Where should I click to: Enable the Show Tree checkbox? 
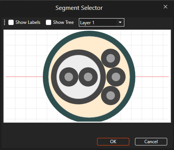point(49,22)
